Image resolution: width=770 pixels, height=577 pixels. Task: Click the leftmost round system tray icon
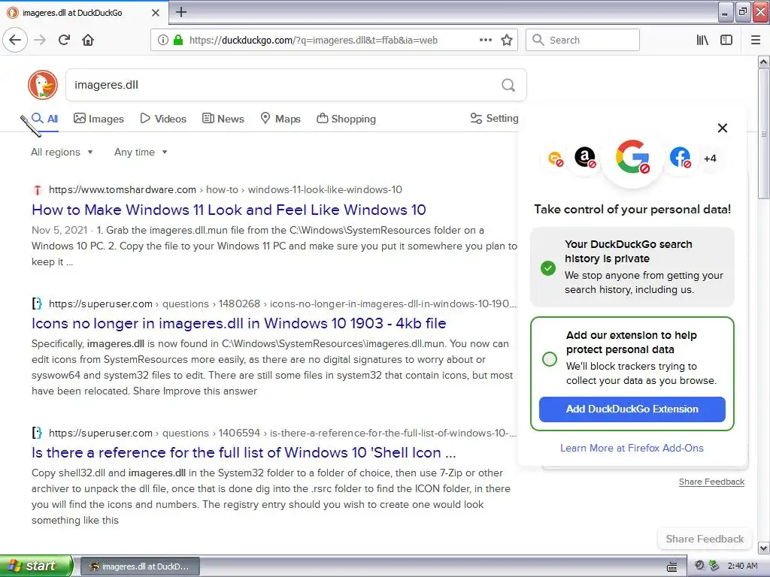point(699,566)
